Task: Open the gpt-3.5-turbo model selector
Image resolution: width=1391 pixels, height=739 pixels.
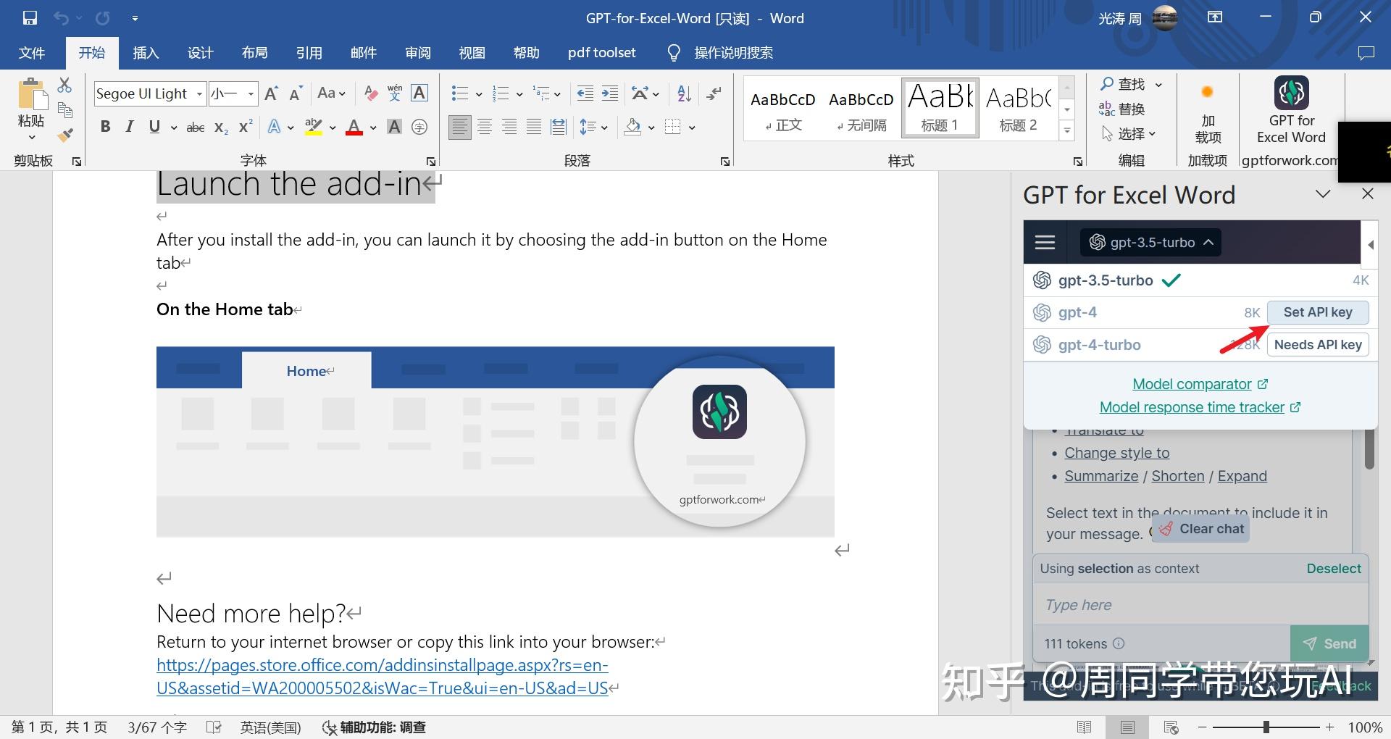Action: tap(1150, 242)
